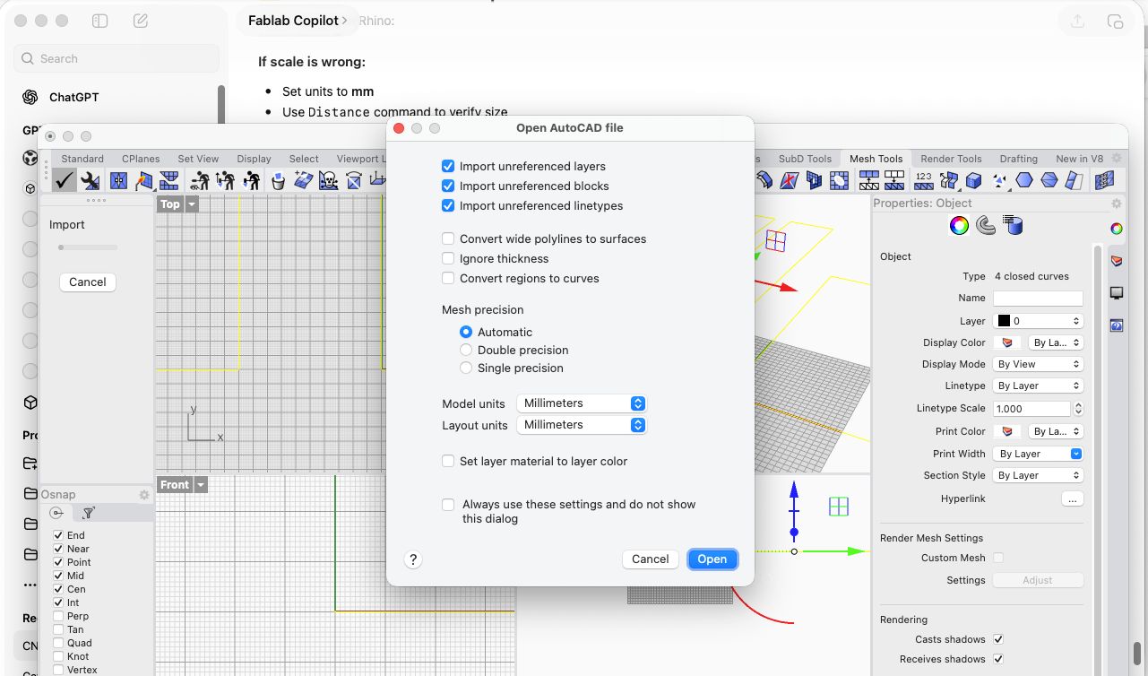Open the Top viewport menu arrow

coord(192,204)
